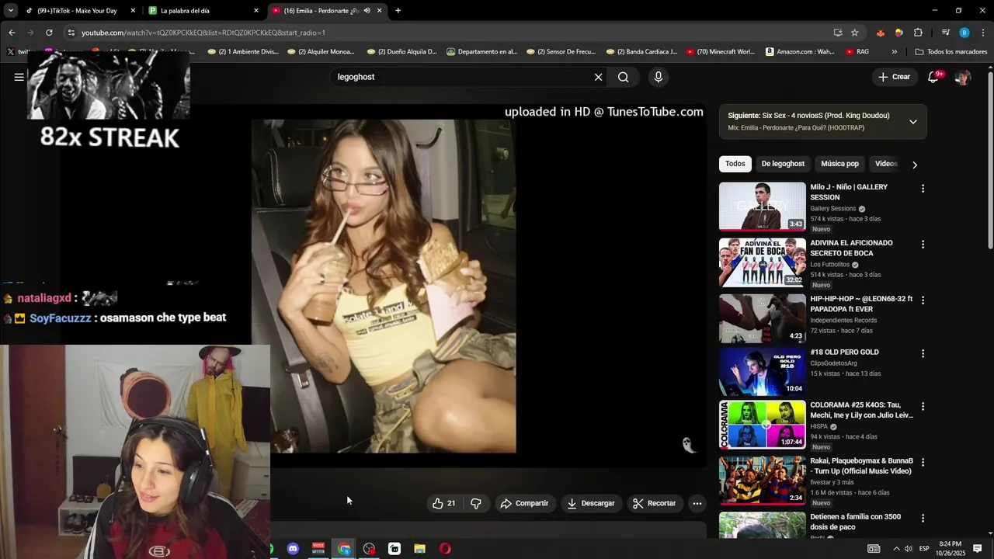Open Chrome profile B avatar
Viewport: 994px width, 559px height.
pos(964,33)
